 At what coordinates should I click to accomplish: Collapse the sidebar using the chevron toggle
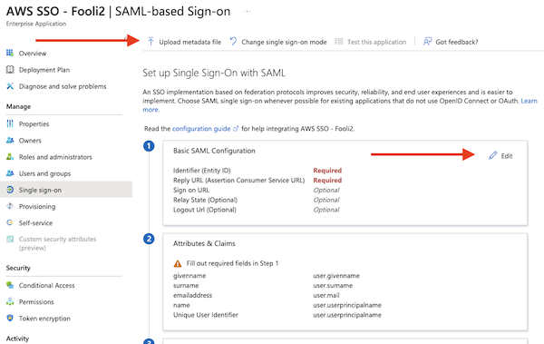coord(126,39)
